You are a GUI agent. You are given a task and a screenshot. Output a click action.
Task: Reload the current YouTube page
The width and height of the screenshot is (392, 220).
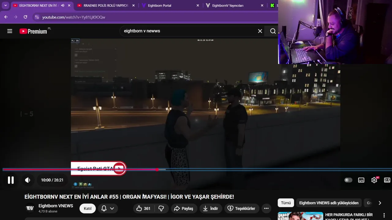click(25, 17)
